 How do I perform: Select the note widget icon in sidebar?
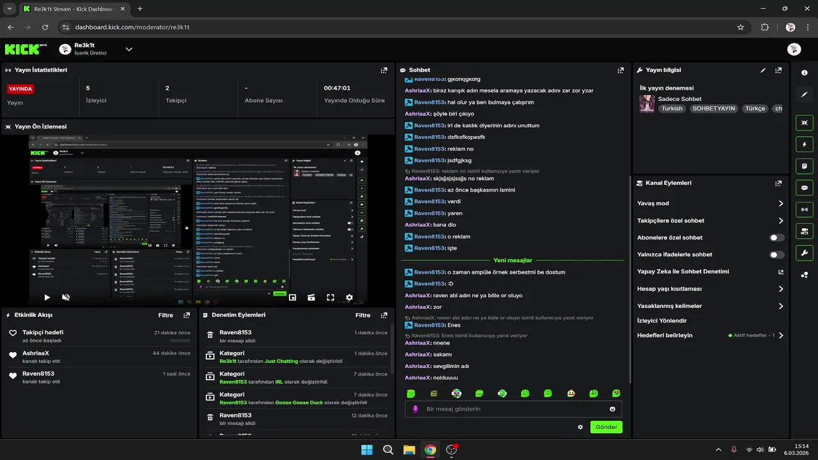(x=804, y=166)
